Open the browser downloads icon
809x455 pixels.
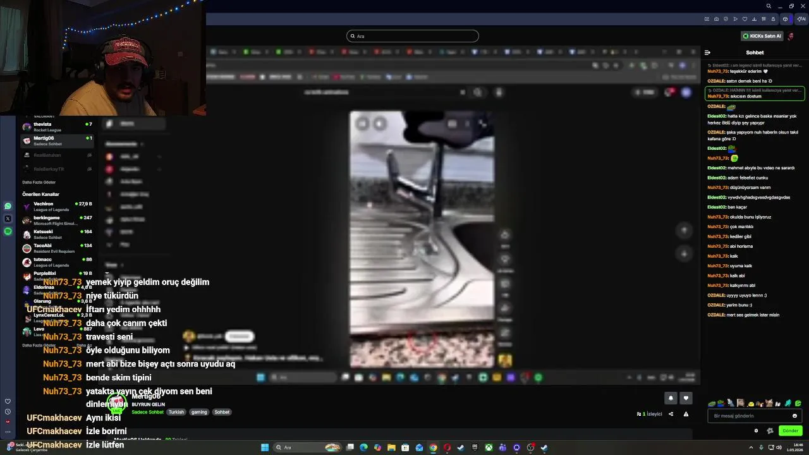[754, 19]
